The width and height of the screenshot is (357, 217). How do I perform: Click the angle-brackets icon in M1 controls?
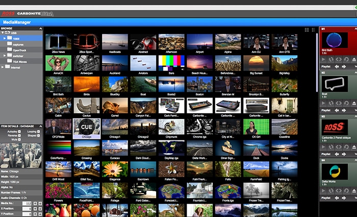pyautogui.click(x=339, y=60)
